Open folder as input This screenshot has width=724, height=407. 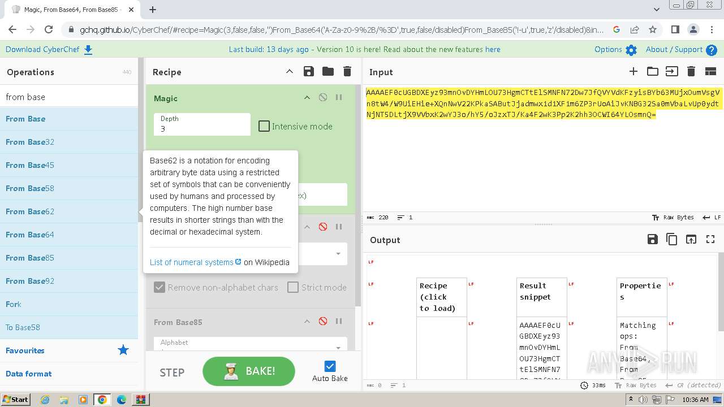click(x=653, y=71)
